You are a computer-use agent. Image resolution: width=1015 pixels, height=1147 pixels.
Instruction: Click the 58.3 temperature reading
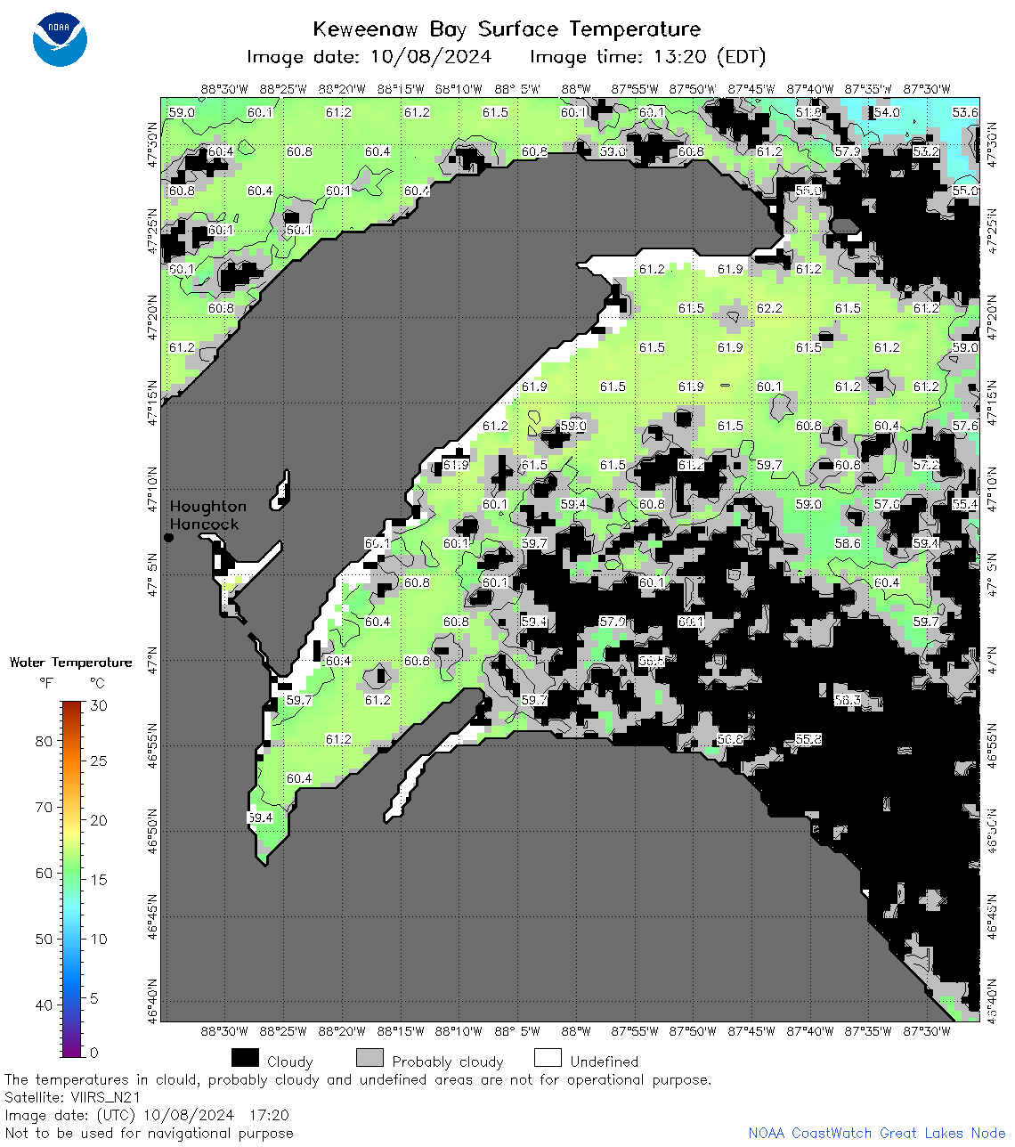(x=848, y=700)
